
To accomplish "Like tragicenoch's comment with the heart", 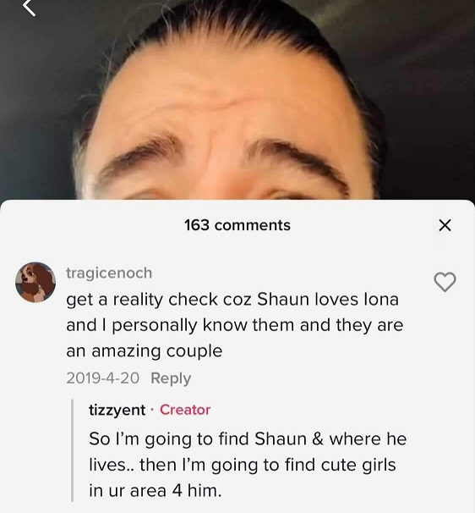I will click(x=445, y=282).
